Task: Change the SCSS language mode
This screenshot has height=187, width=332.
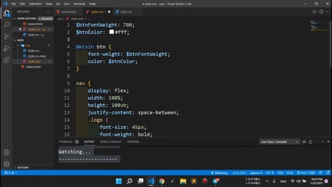Action: click(289, 173)
